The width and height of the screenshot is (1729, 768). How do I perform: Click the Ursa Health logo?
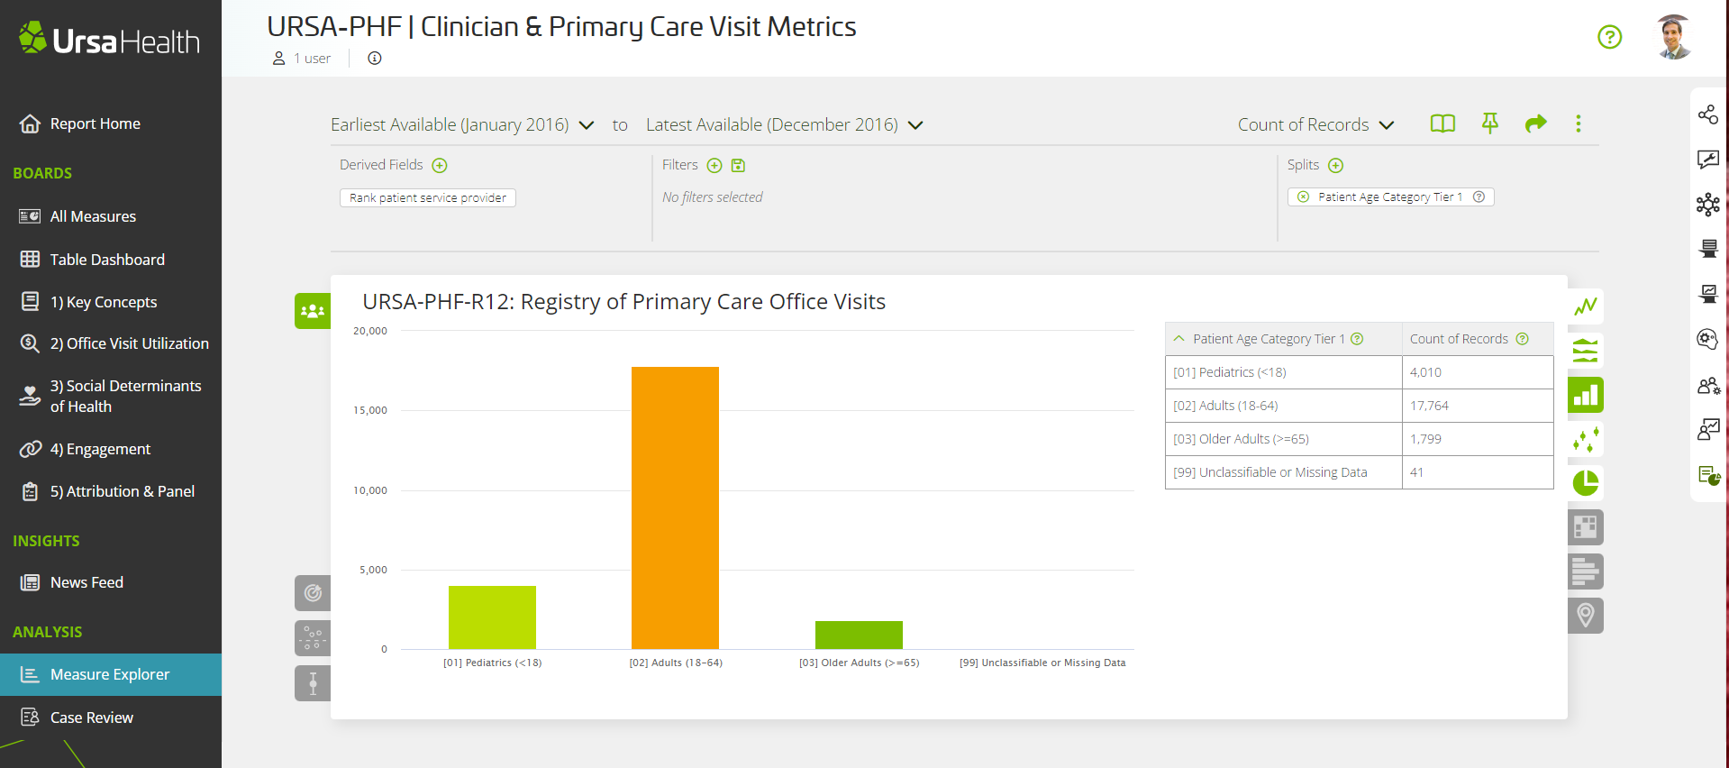coord(109,39)
